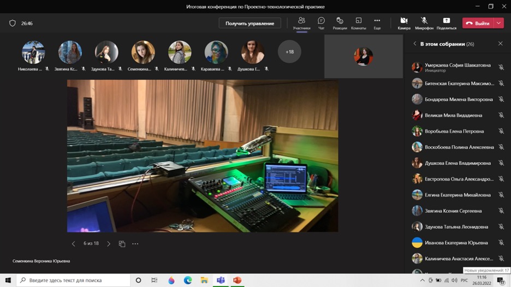Click the shield security icon
Image resolution: width=511 pixels, height=287 pixels.
(13, 23)
